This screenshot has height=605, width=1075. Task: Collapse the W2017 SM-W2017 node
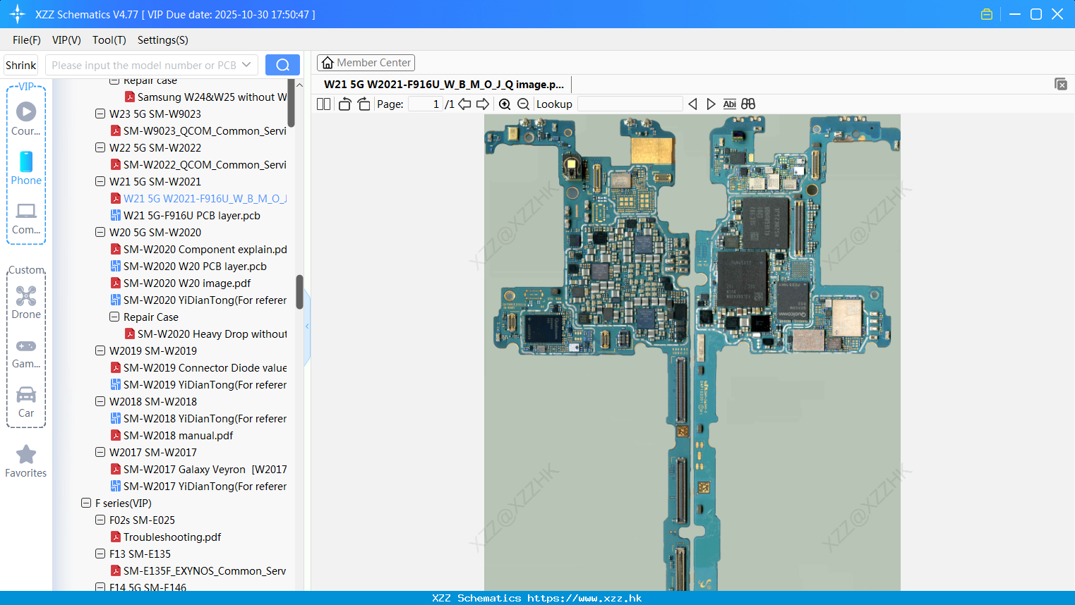[x=100, y=452]
